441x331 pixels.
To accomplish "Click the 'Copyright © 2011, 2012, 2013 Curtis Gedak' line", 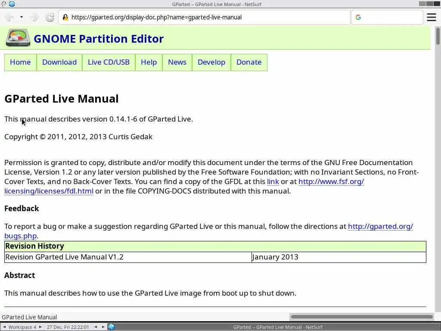I will 78,137.
